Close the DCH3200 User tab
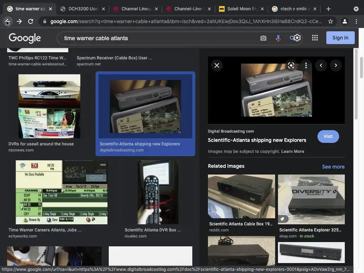Viewport: 364px width, 273px height. (103, 9)
